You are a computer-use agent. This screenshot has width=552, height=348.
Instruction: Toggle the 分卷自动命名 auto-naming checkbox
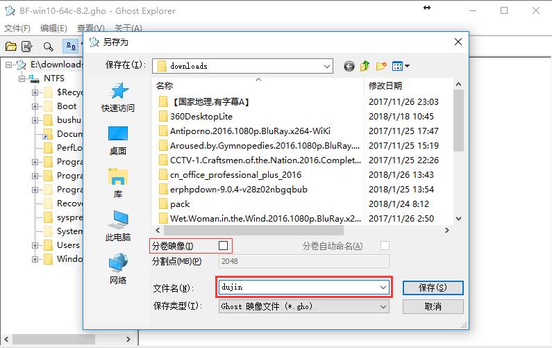coord(385,245)
